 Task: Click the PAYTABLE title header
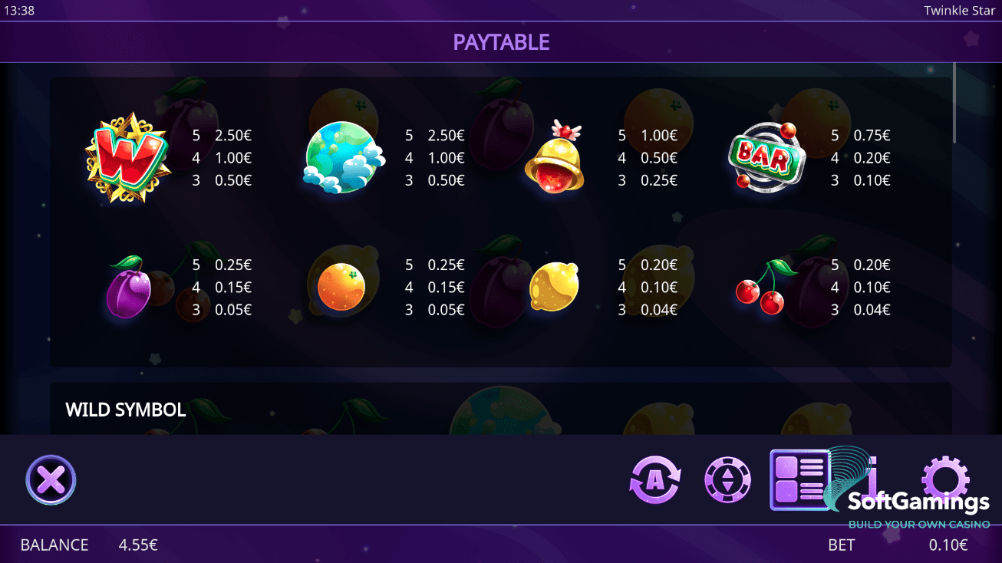click(501, 42)
